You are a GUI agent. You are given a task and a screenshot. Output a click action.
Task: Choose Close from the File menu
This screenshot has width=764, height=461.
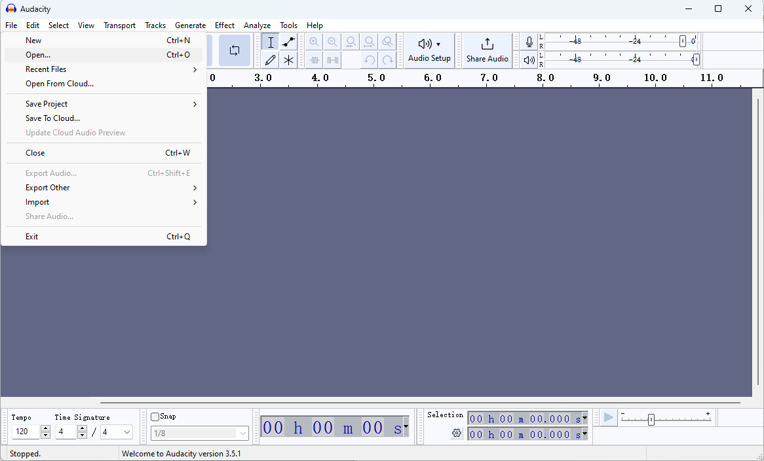point(104,153)
